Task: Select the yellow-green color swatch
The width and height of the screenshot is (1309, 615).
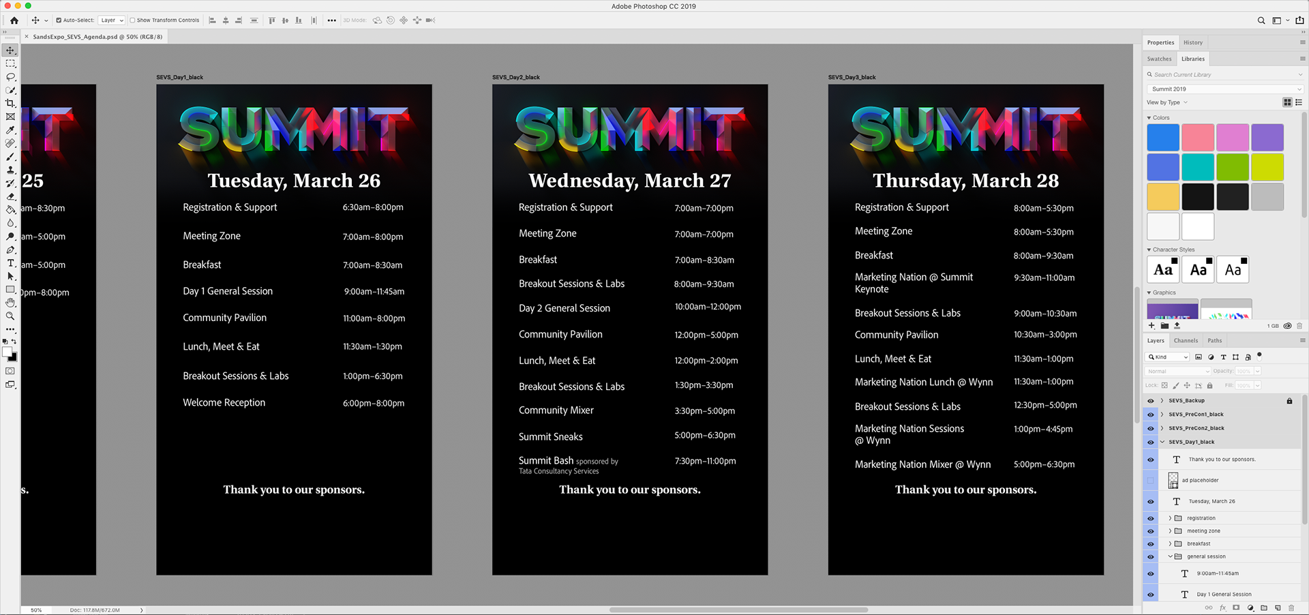Action: tap(1267, 167)
